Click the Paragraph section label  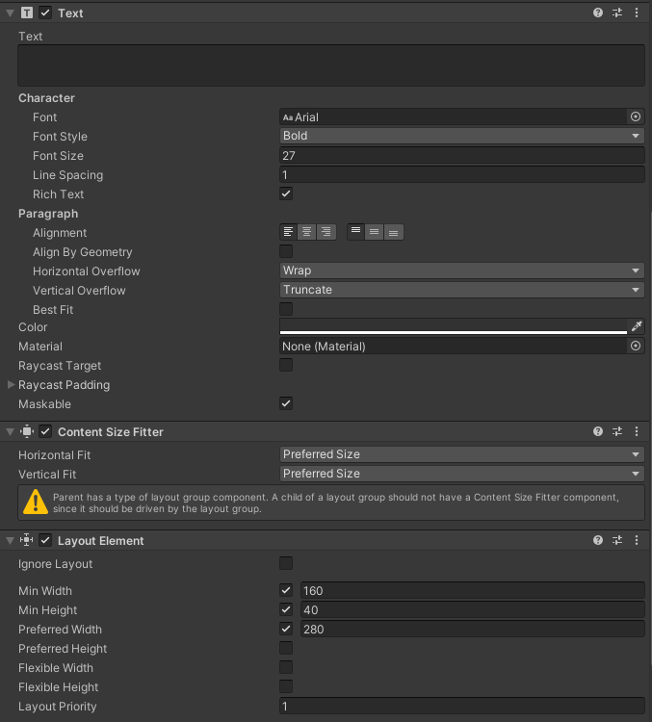point(48,214)
